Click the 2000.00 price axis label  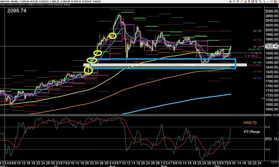click(271, 30)
